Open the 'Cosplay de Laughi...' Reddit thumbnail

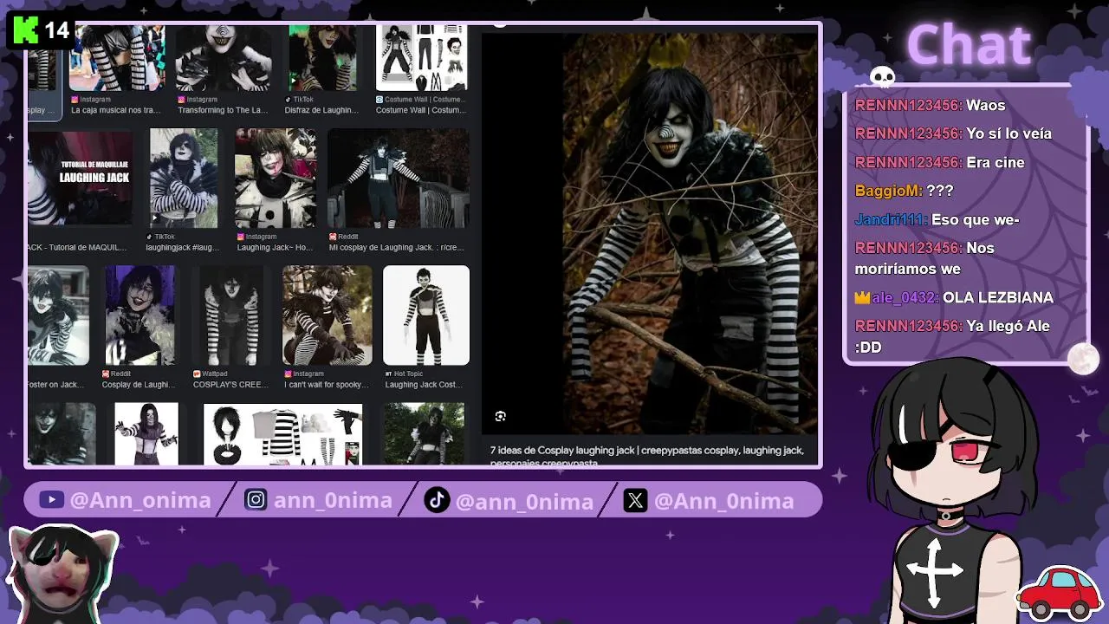(139, 315)
